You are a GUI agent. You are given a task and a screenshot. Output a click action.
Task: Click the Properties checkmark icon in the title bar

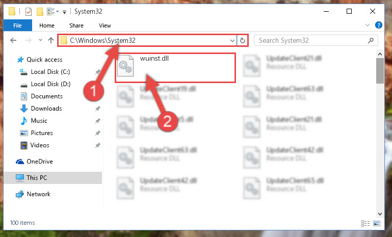(x=29, y=12)
